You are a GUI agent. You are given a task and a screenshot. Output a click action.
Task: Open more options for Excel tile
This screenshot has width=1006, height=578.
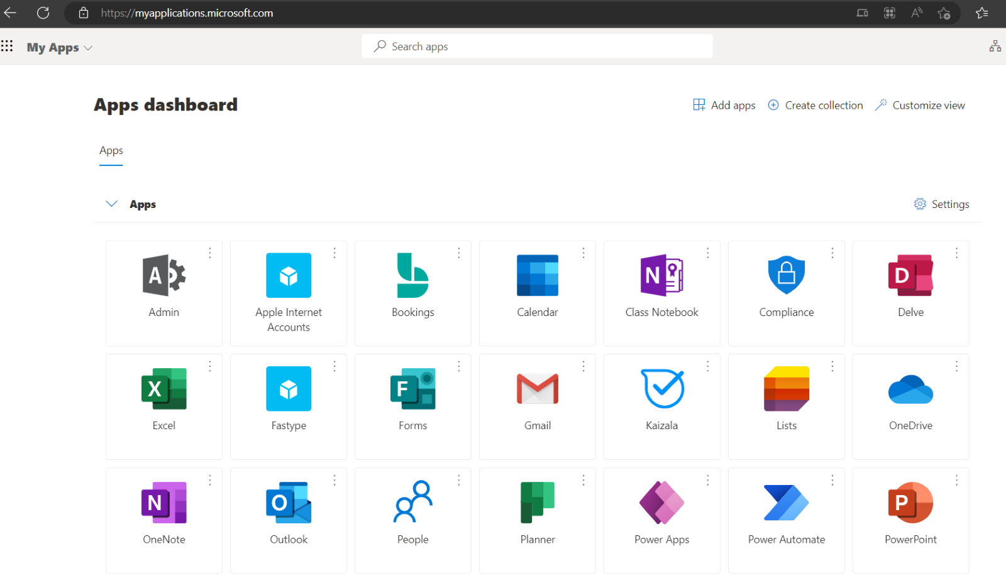[x=210, y=366]
